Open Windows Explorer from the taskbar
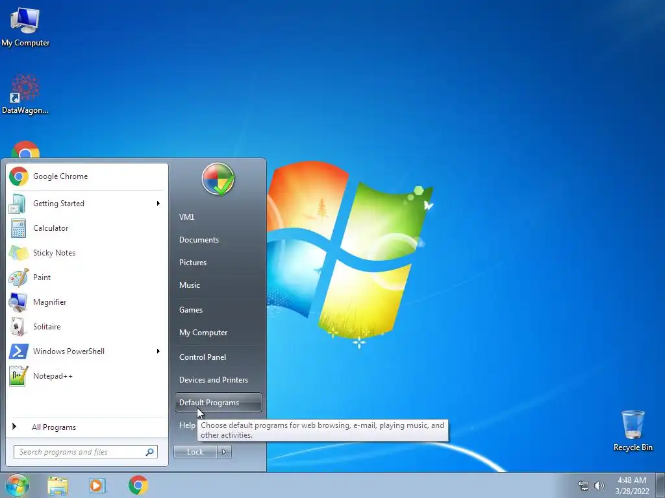Viewport: 665px width, 498px height. [58, 486]
